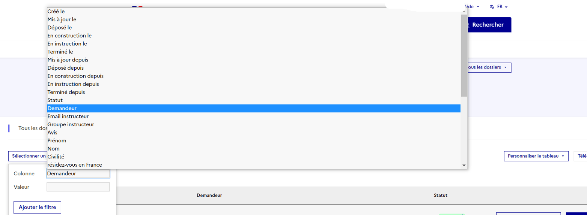The height and width of the screenshot is (215, 587).
Task: Expand the 'Personnaliser le tableau' dropdown
Action: tap(536, 156)
